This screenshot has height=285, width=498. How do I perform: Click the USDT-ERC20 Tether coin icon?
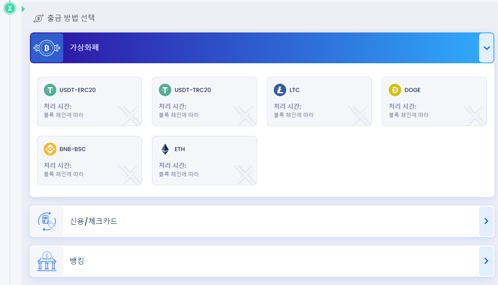50,90
